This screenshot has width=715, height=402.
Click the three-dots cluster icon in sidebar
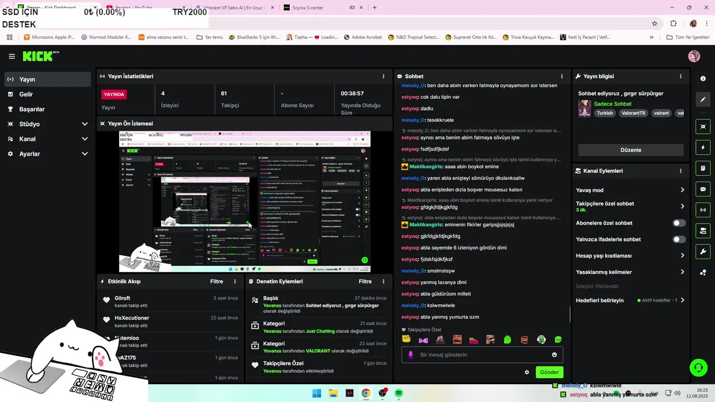click(x=703, y=272)
